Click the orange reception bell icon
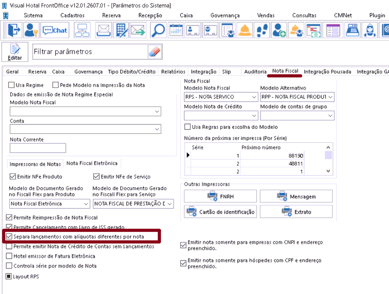 245,30
